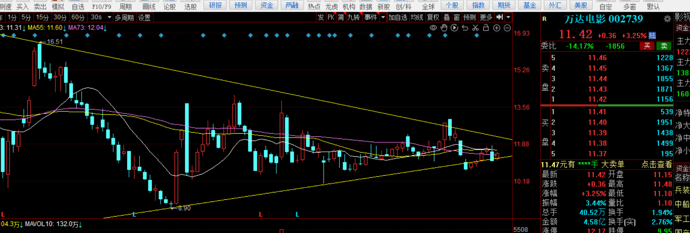Zoom in with the plus circle icon

(x=497, y=28)
